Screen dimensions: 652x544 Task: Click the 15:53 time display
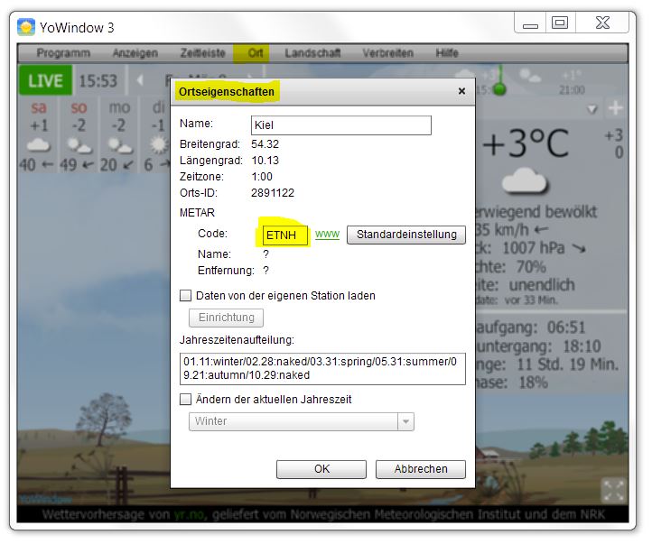[98, 80]
